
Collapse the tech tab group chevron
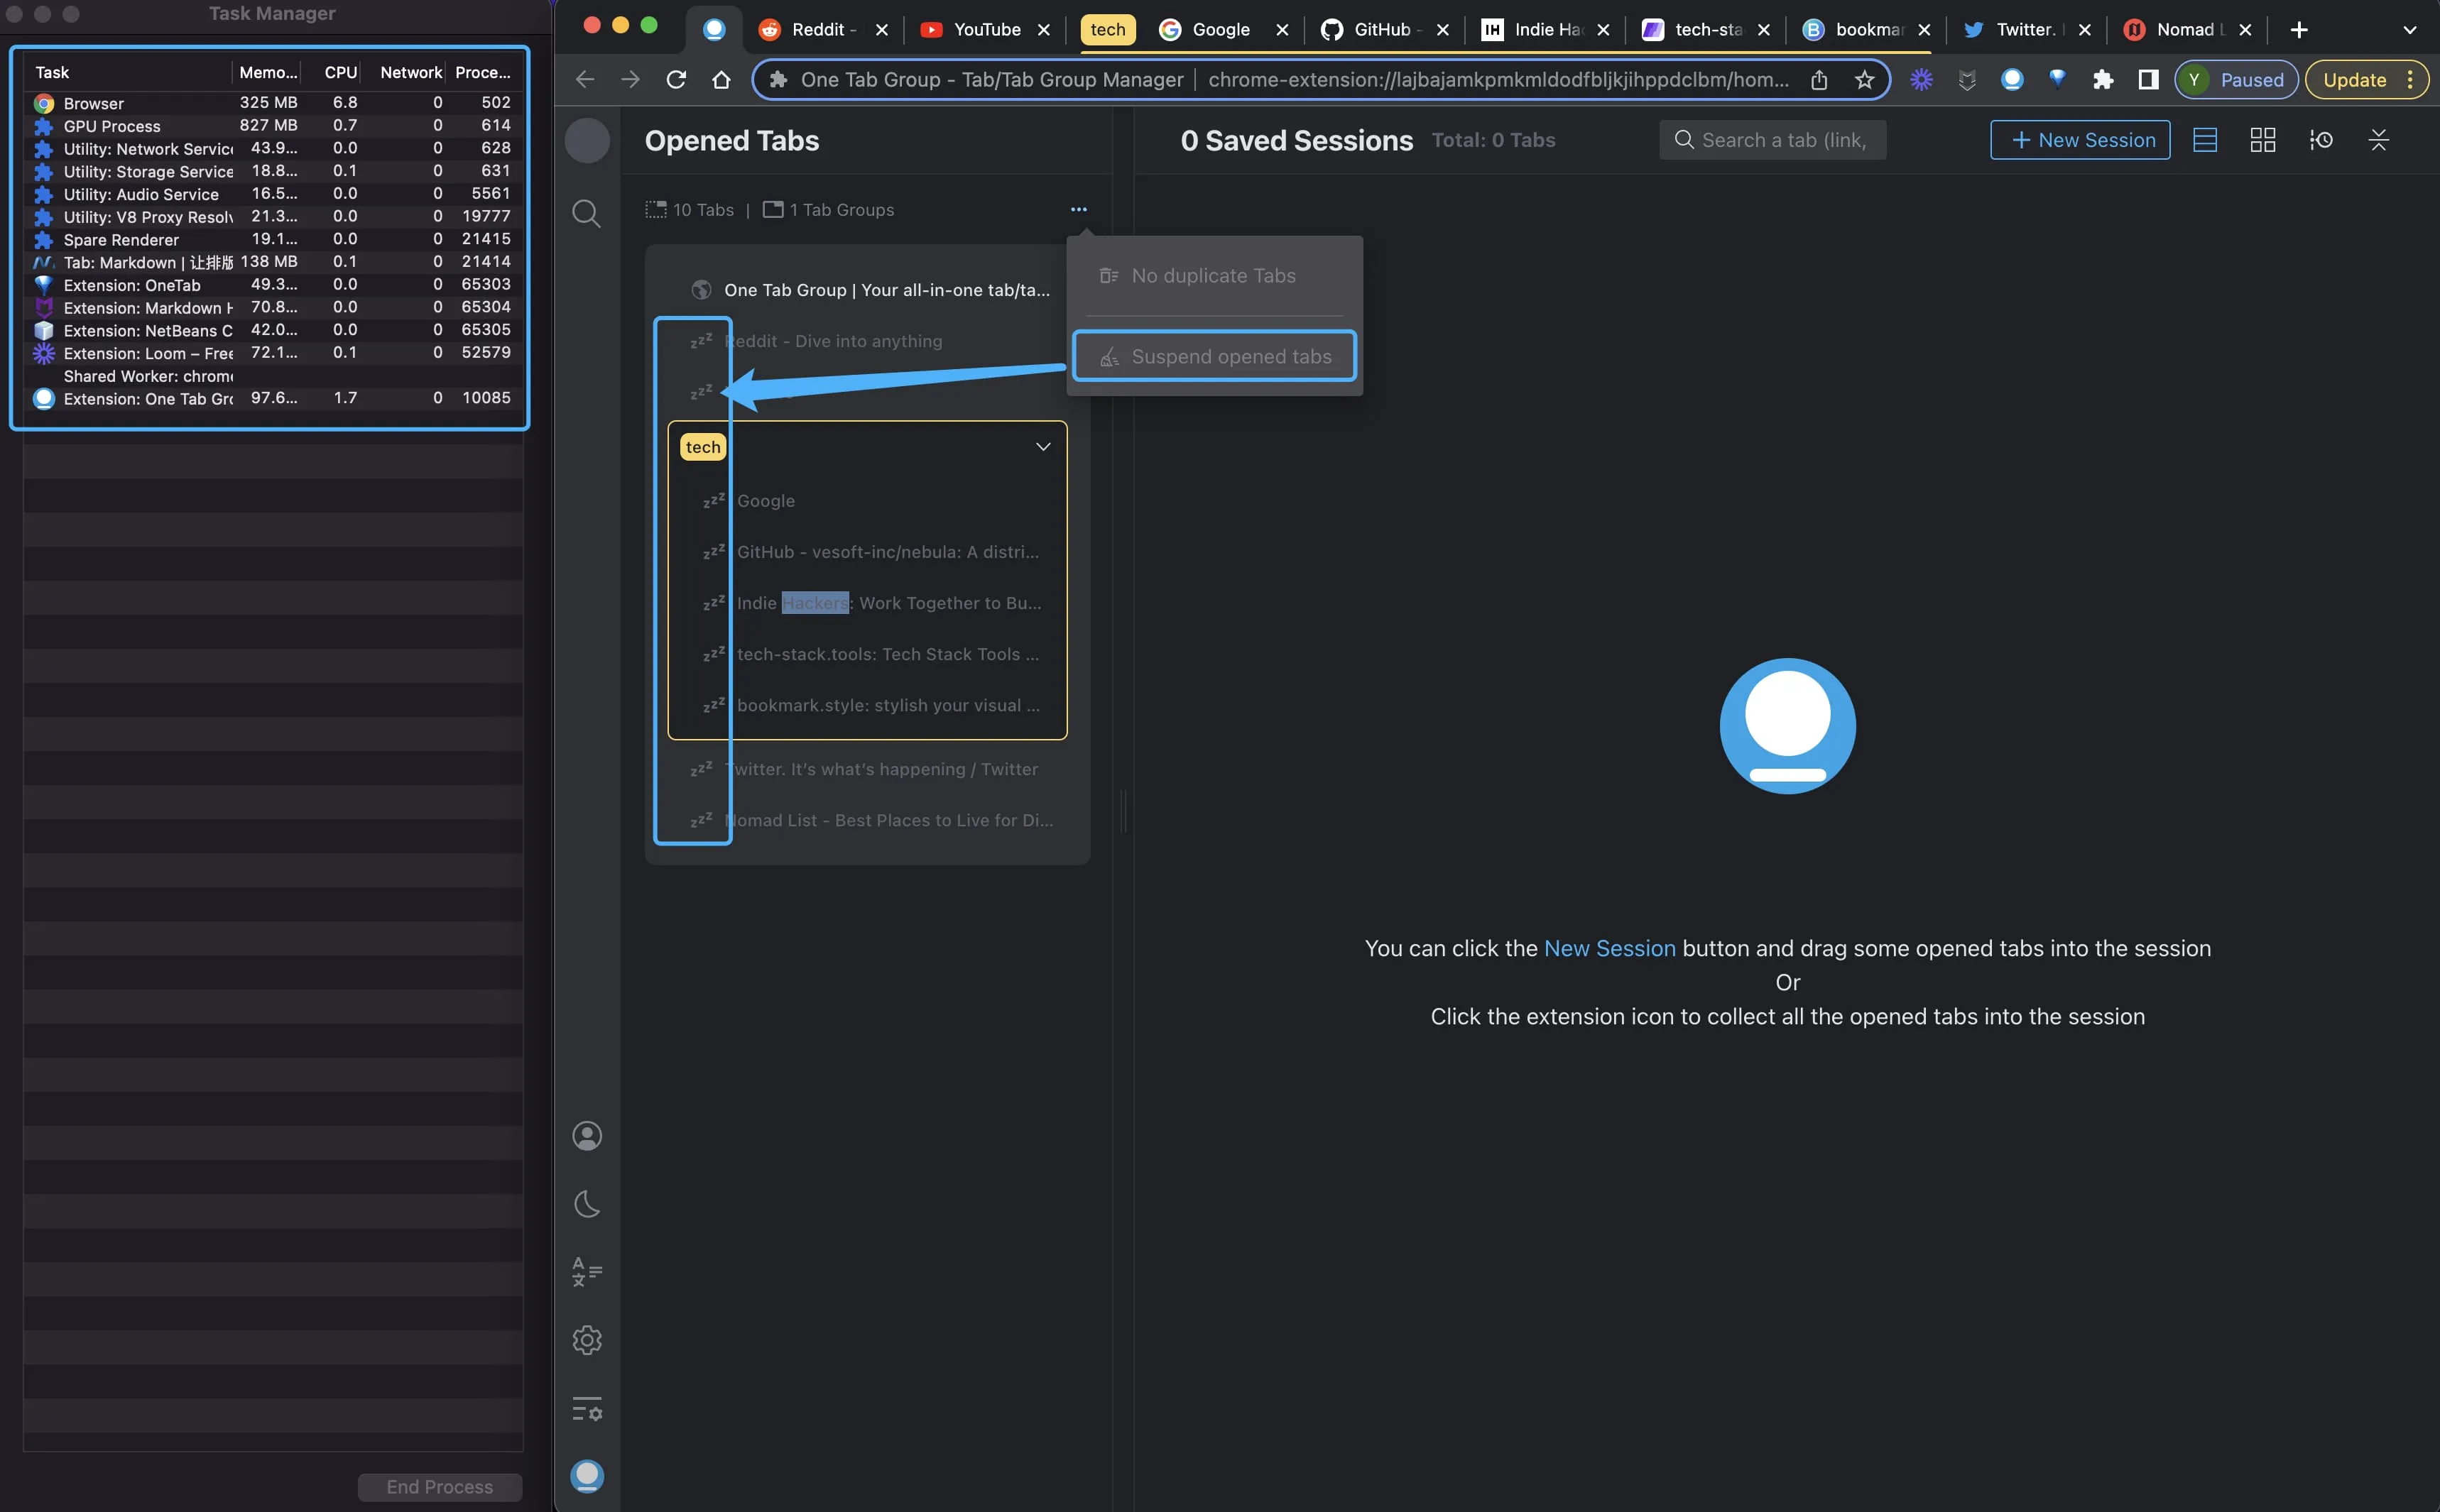click(1043, 447)
